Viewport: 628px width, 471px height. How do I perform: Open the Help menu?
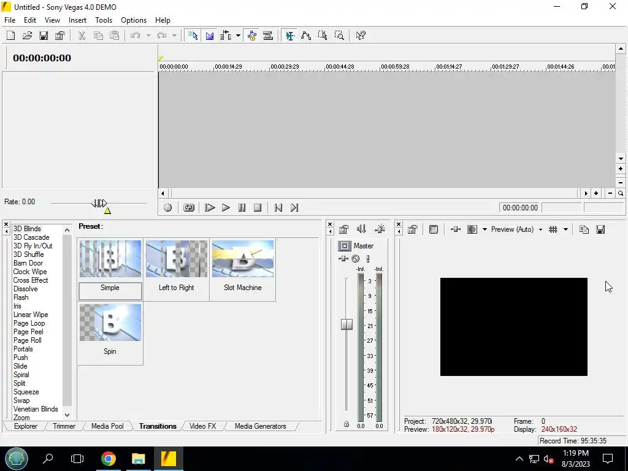[163, 20]
